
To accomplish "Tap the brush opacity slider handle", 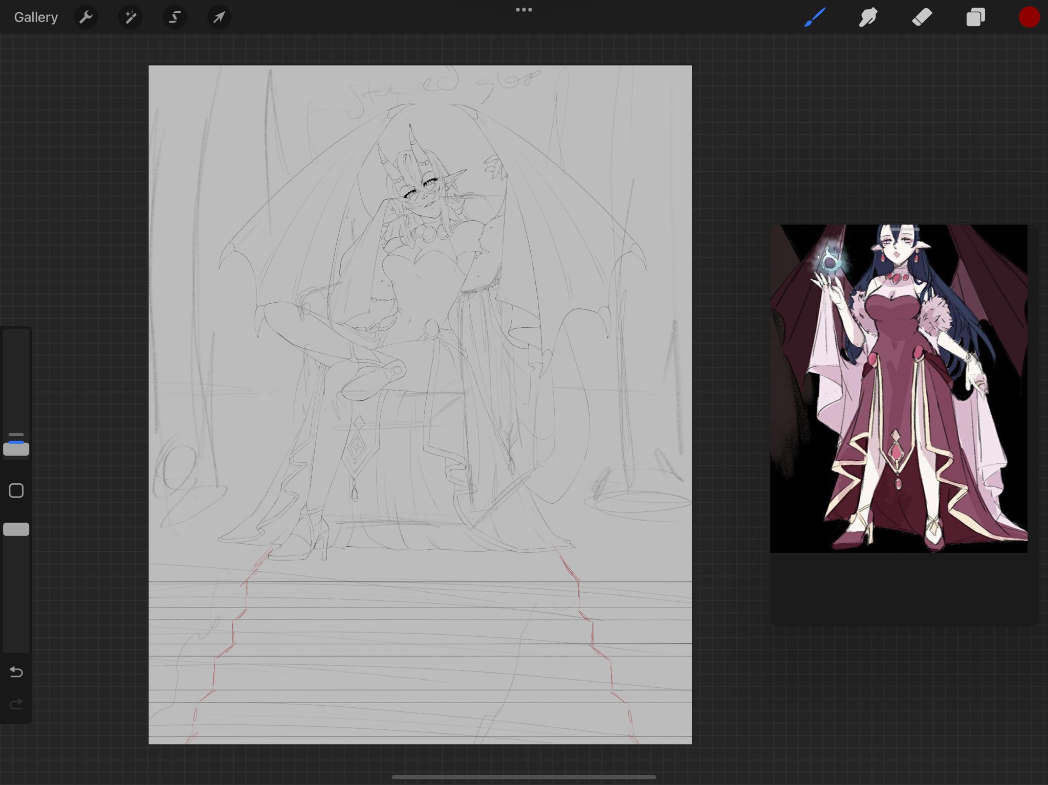I will [16, 529].
